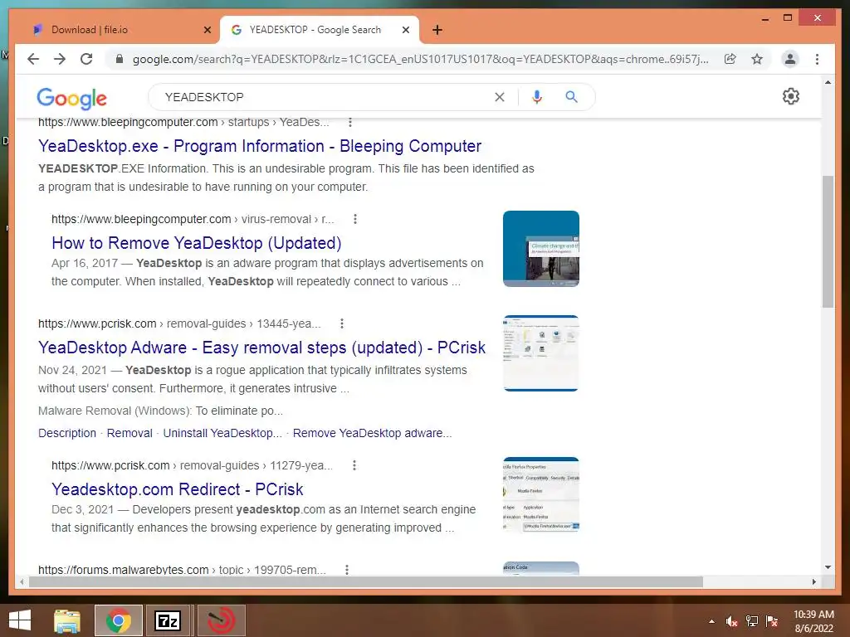
Task: Open more options for YeaDesktop Adware result
Action: 341,324
